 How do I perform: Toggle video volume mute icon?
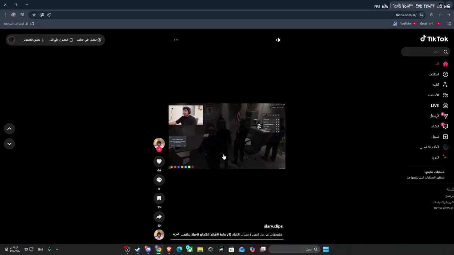pos(278,40)
